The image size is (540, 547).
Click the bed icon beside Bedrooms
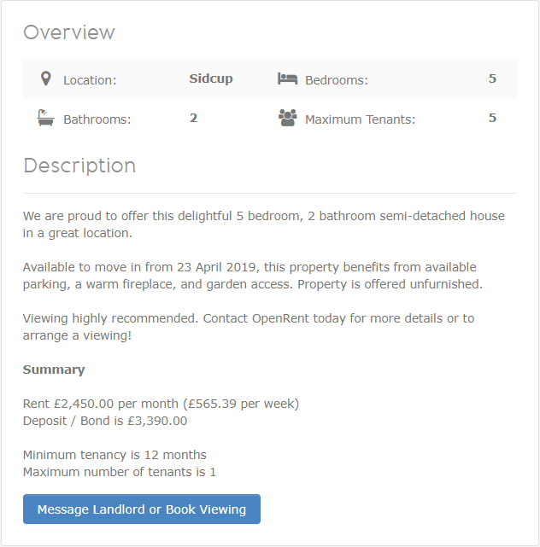pos(287,79)
